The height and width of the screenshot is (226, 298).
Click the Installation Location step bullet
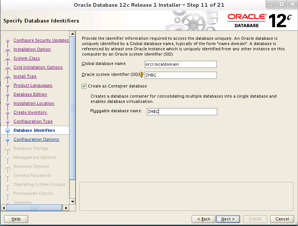(8, 104)
